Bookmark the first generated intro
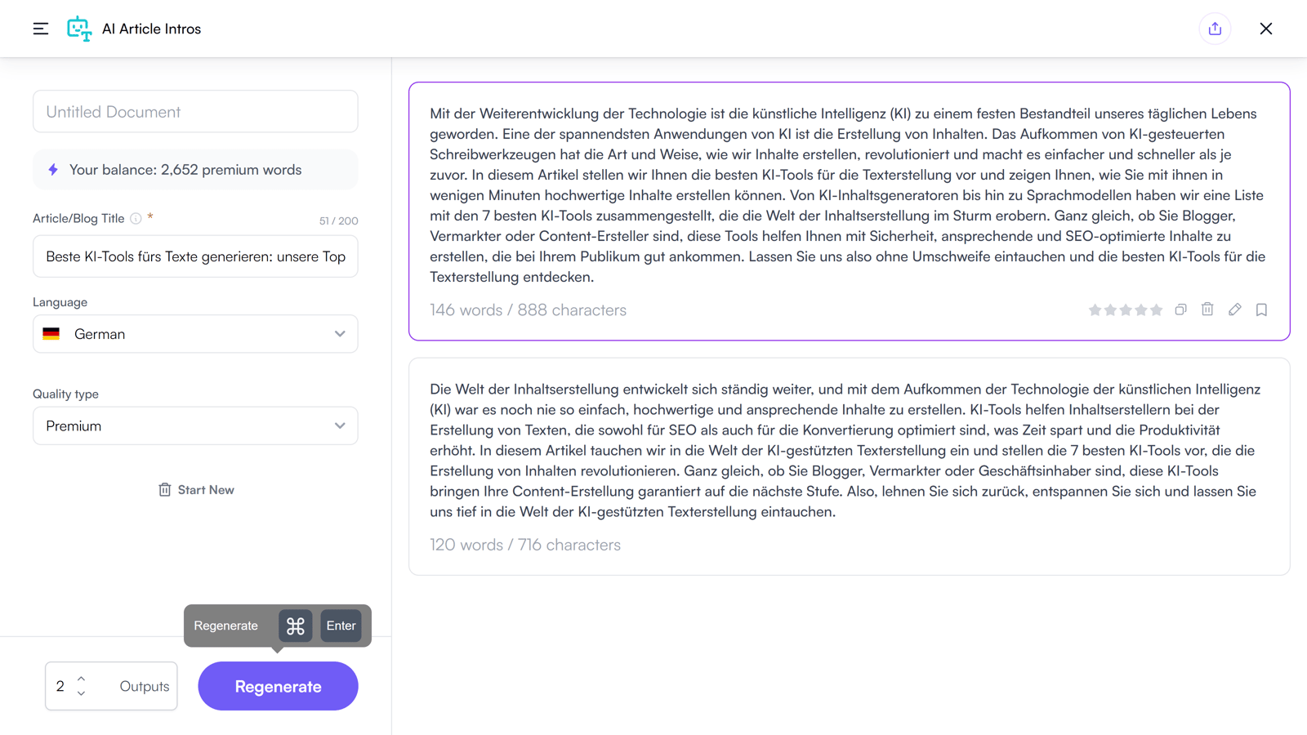Viewport: 1307px width, 735px height. point(1261,310)
